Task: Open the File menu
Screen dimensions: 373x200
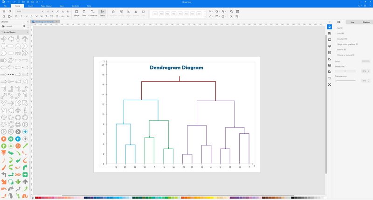Action: coord(5,6)
